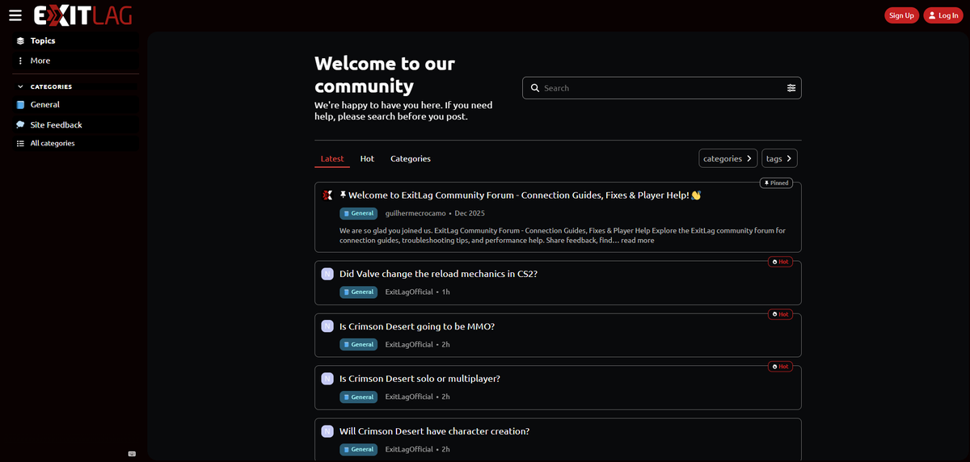Switch to the Categories tab
This screenshot has height=462, width=970.
(x=411, y=158)
